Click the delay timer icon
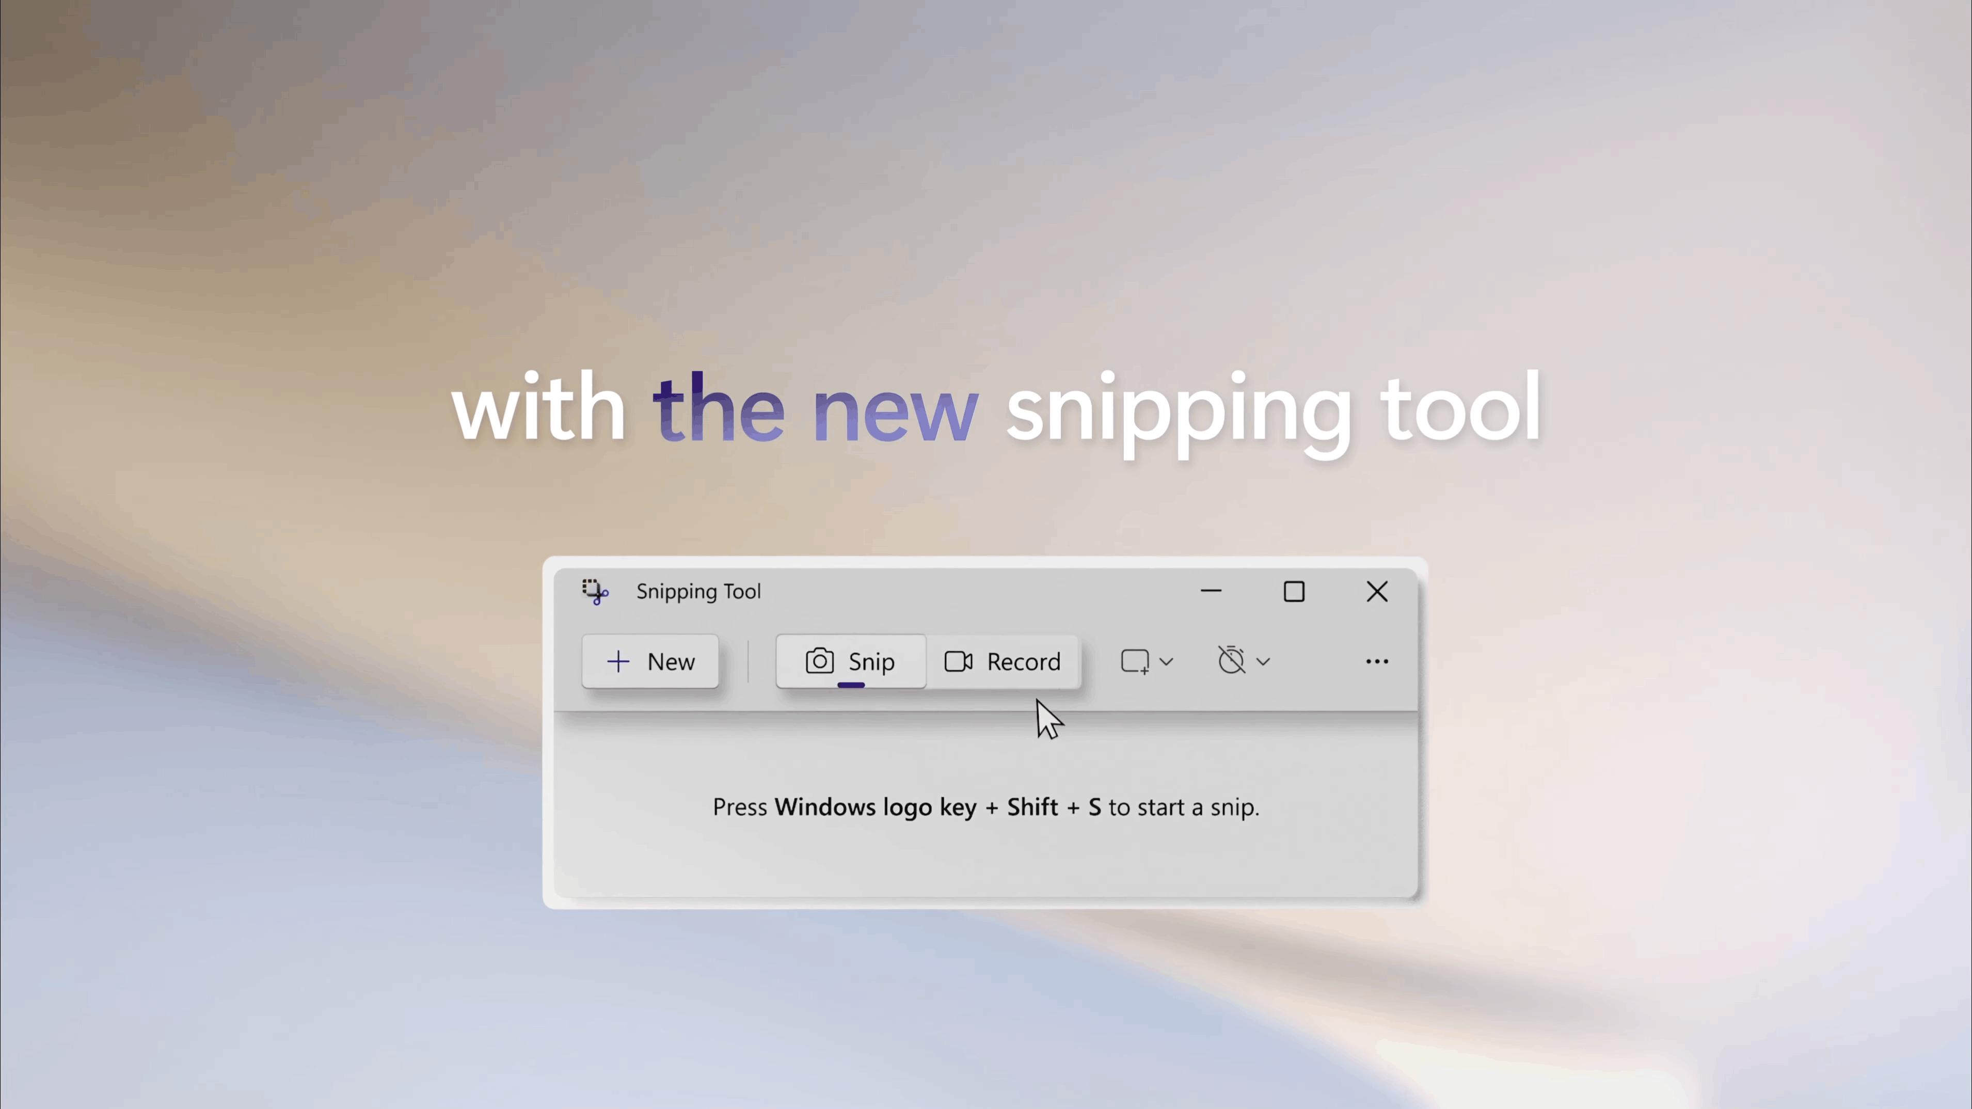The width and height of the screenshot is (1972, 1109). 1233,661
